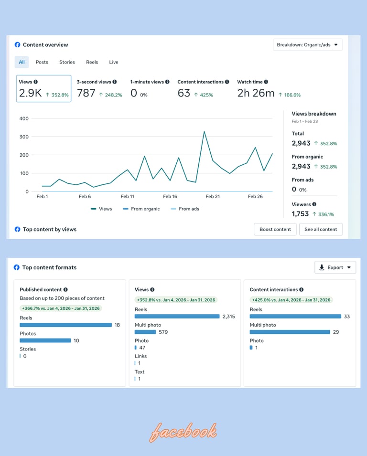Switch to the Live tab

[x=114, y=62]
